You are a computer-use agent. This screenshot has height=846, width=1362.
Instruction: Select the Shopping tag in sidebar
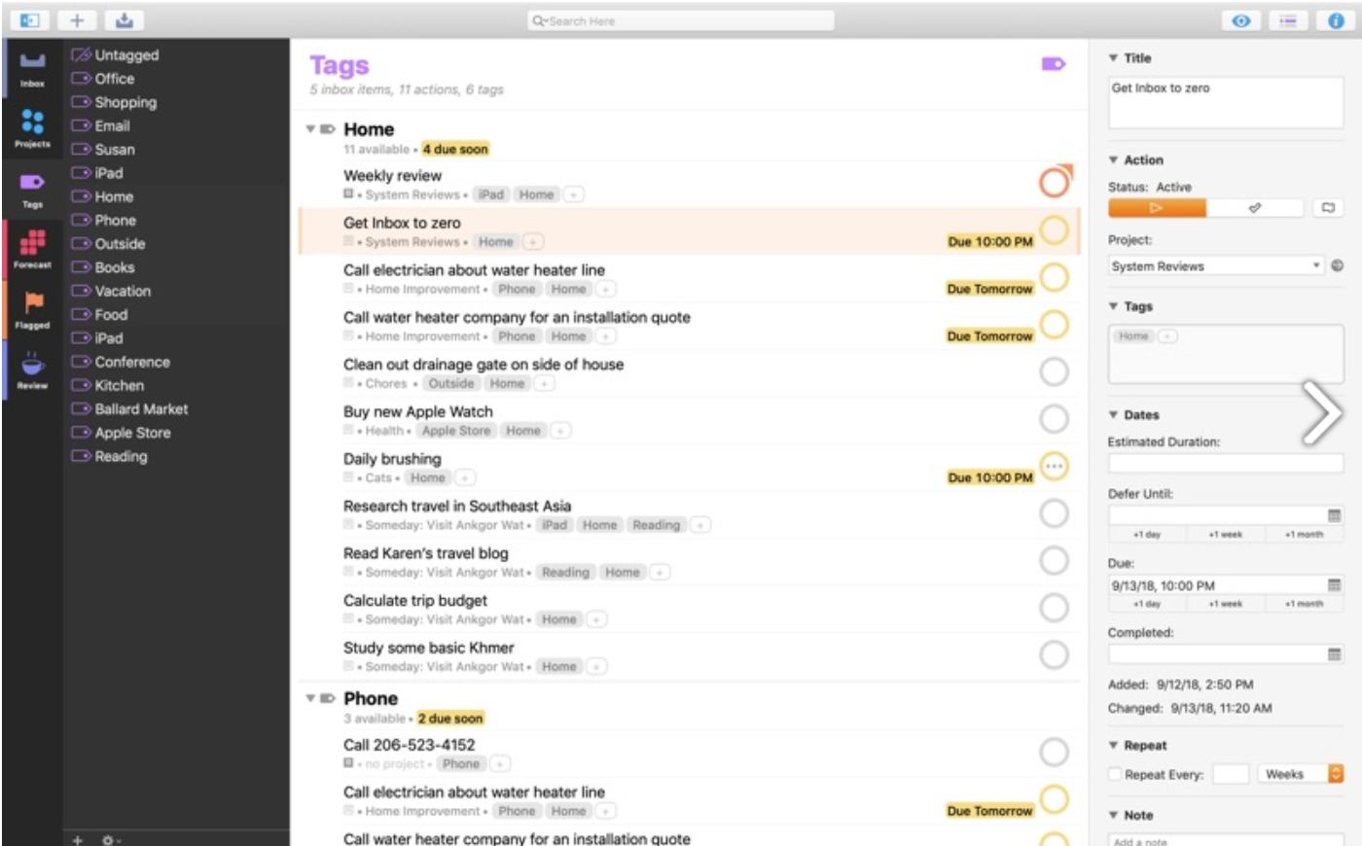[x=125, y=102]
